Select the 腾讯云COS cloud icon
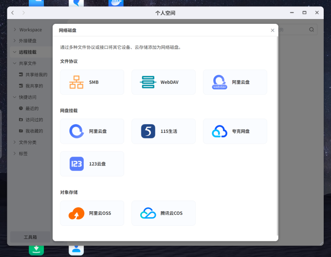The width and height of the screenshot is (331, 257). 148,213
